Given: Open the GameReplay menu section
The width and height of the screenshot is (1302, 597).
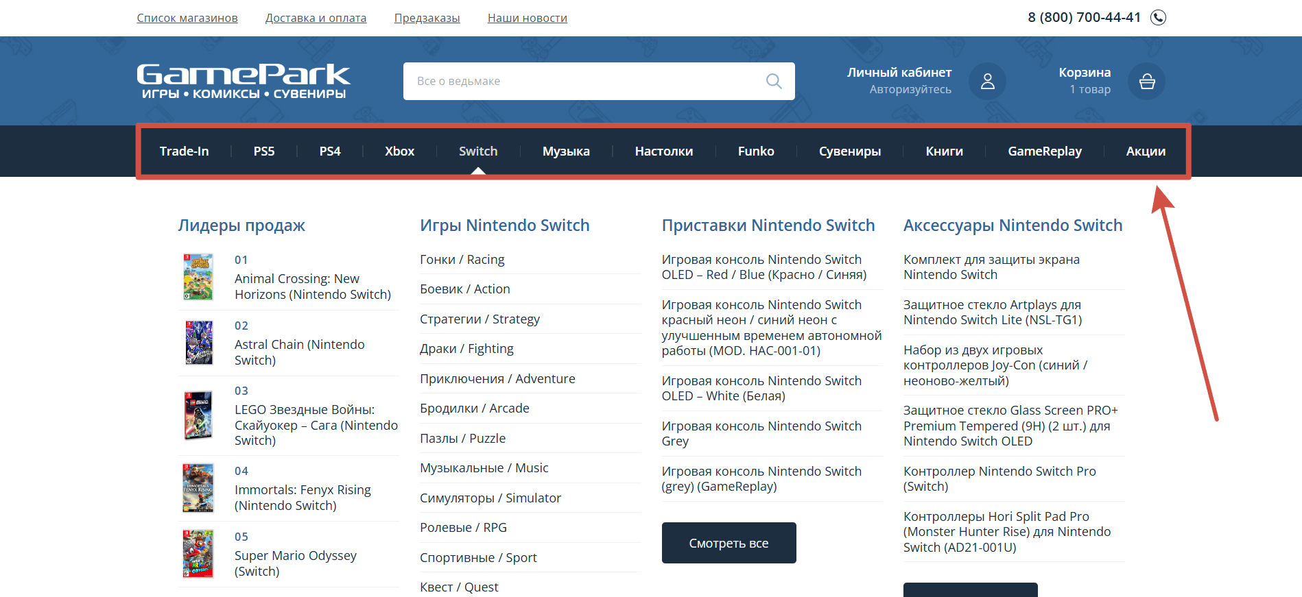Looking at the screenshot, I should click(x=1045, y=151).
